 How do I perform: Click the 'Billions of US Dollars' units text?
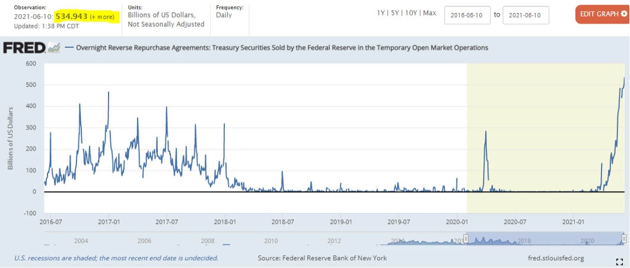point(163,15)
